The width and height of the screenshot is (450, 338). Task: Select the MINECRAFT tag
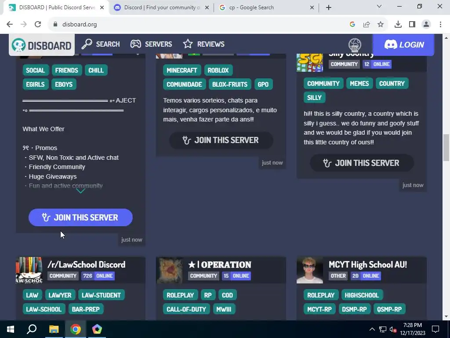182,70
